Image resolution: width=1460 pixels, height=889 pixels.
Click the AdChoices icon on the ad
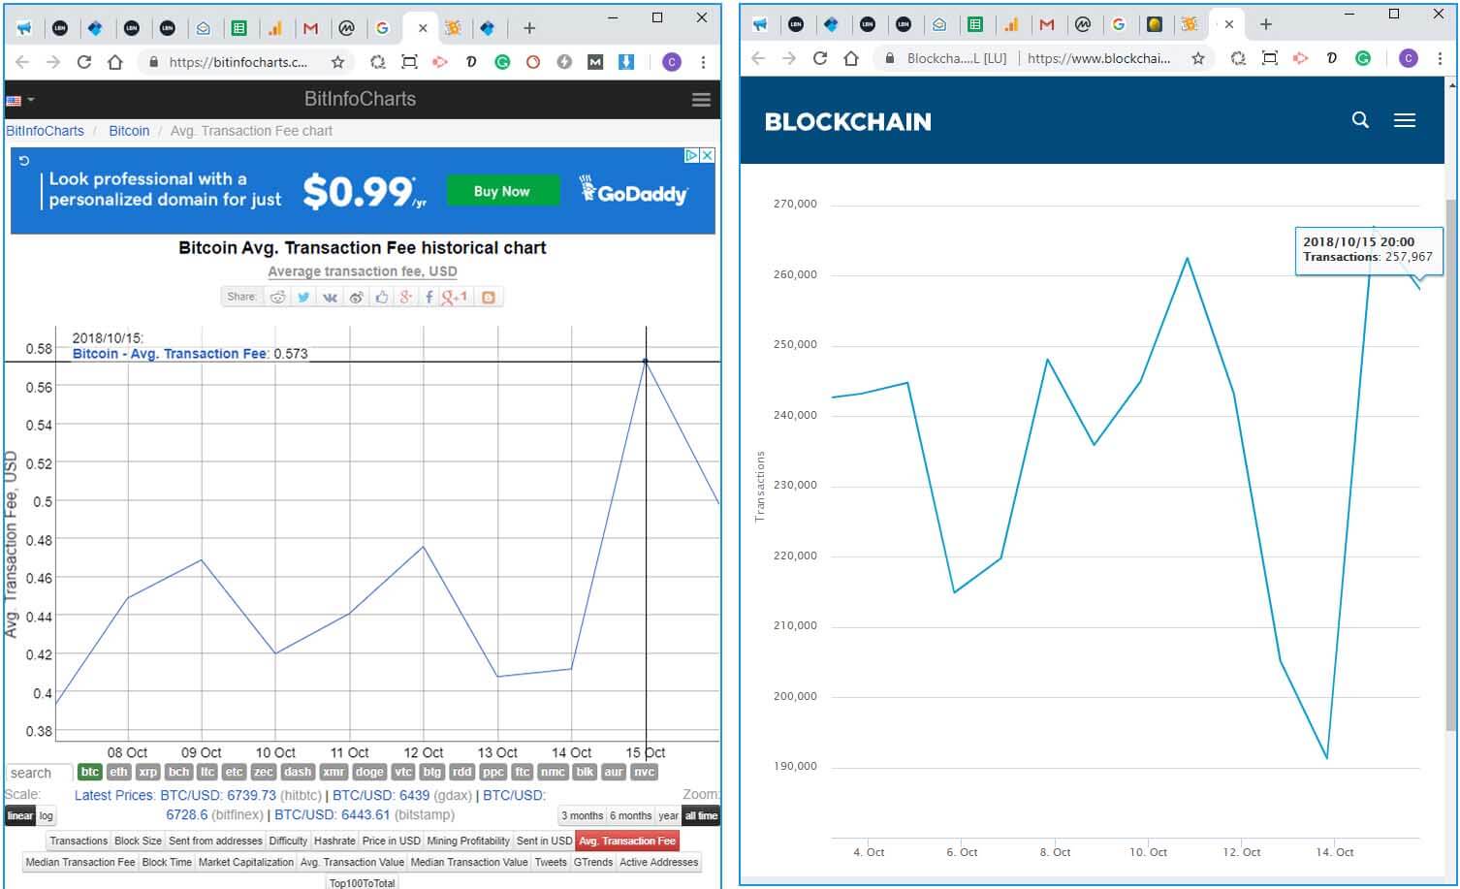pos(692,155)
